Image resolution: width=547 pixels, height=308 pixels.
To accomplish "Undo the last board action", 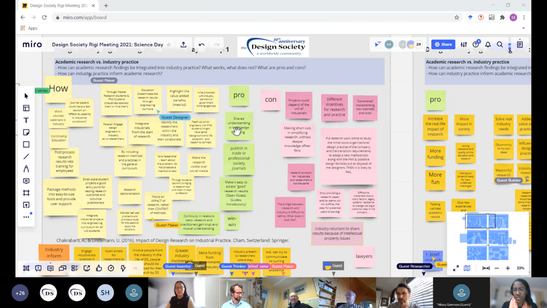I will pos(202,45).
